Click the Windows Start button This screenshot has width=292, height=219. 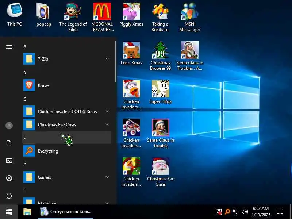tap(9, 212)
